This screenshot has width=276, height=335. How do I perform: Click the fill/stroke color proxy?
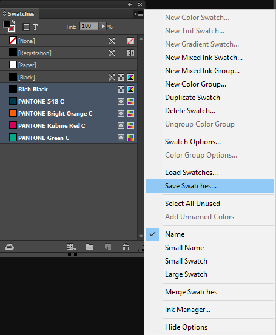8,26
